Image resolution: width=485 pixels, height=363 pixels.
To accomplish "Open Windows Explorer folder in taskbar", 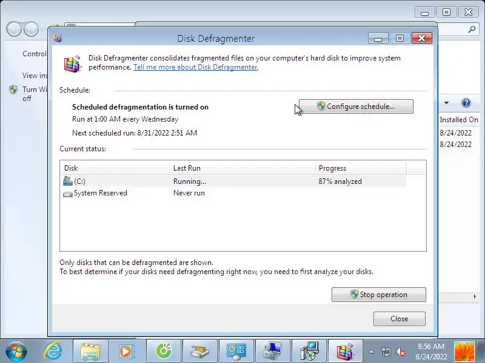I will pyautogui.click(x=90, y=351).
